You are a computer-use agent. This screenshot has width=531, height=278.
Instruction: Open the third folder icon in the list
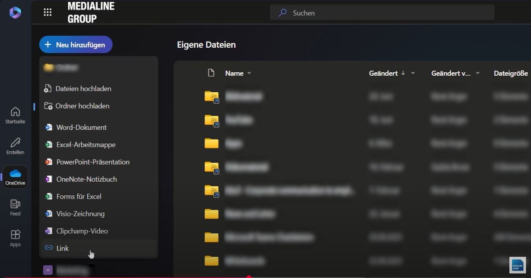point(211,143)
